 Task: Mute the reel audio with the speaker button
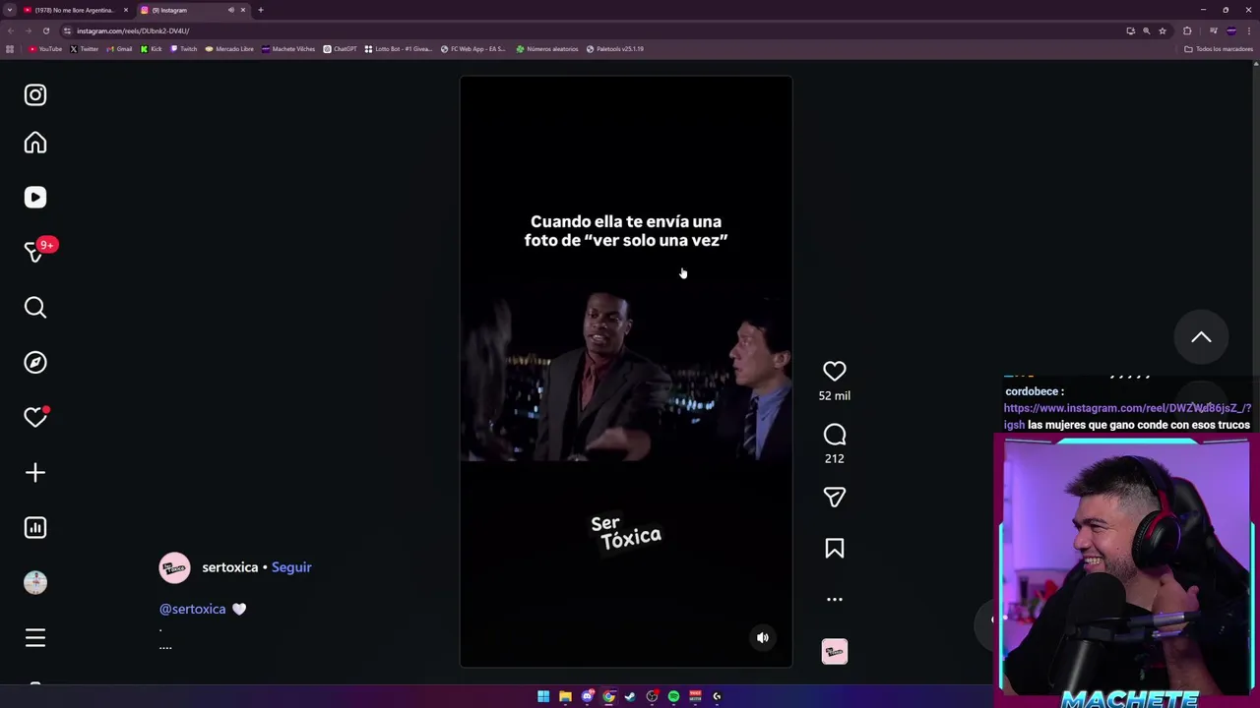[x=763, y=638]
